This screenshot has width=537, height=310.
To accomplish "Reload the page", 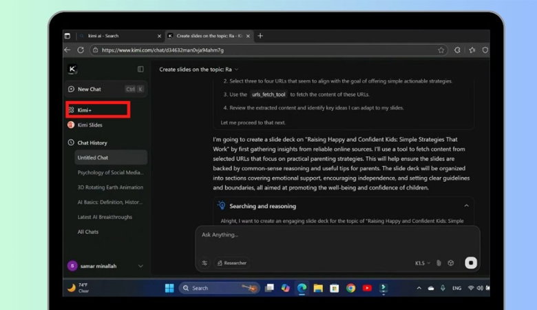I will 81,50.
